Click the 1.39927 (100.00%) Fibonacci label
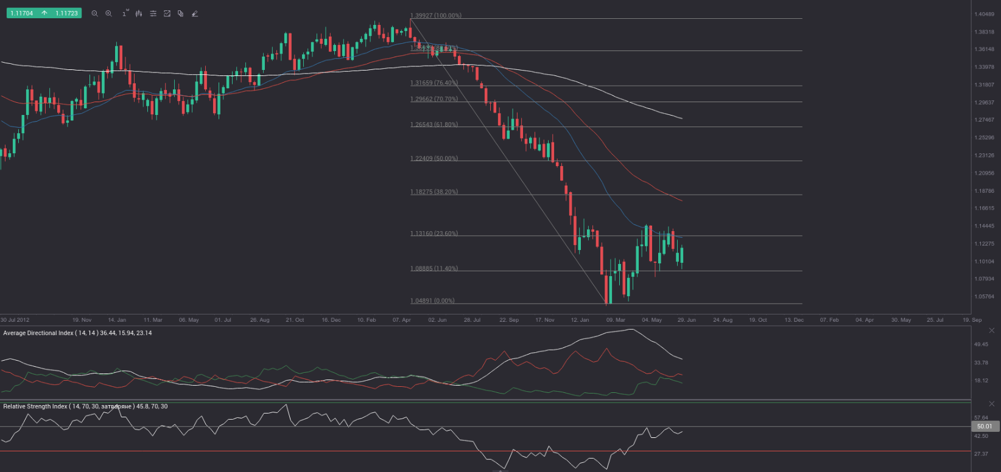1001x472 pixels. [436, 16]
